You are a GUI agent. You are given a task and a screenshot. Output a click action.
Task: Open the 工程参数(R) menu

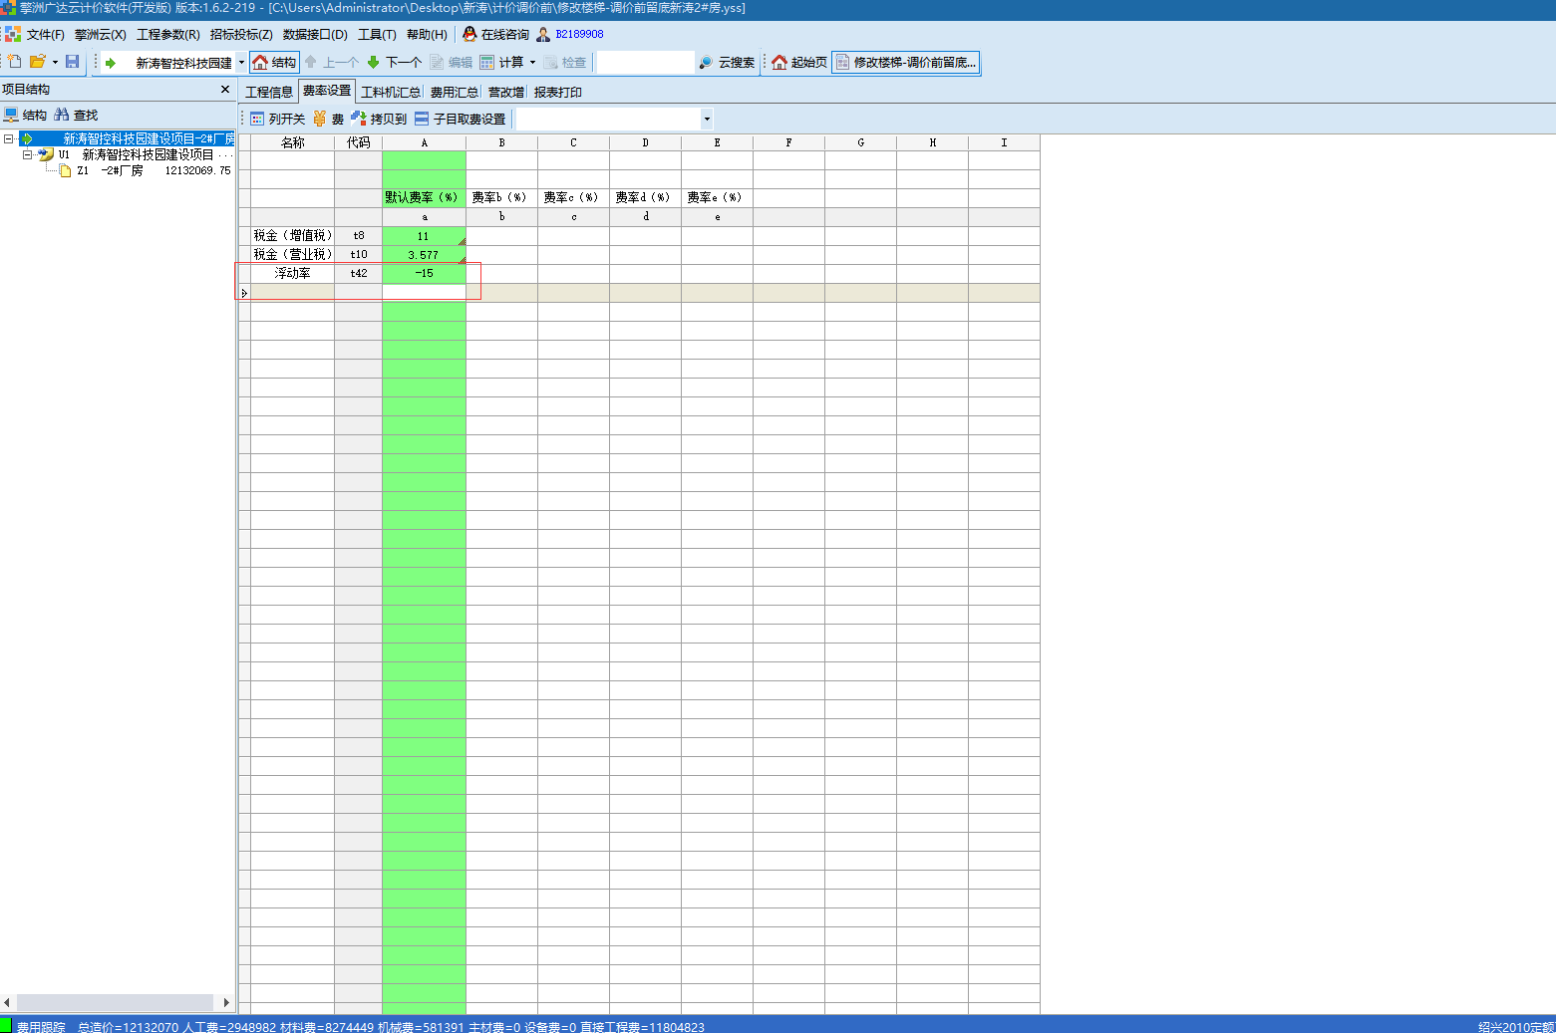[x=168, y=34]
